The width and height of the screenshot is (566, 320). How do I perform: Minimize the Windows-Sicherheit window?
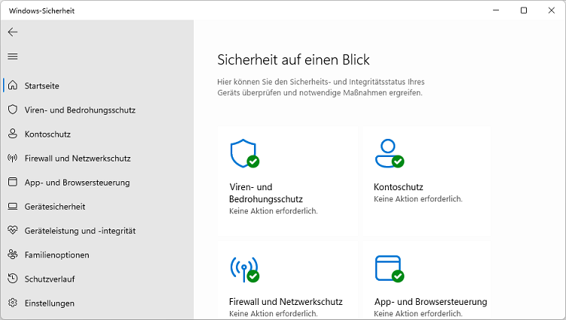496,11
